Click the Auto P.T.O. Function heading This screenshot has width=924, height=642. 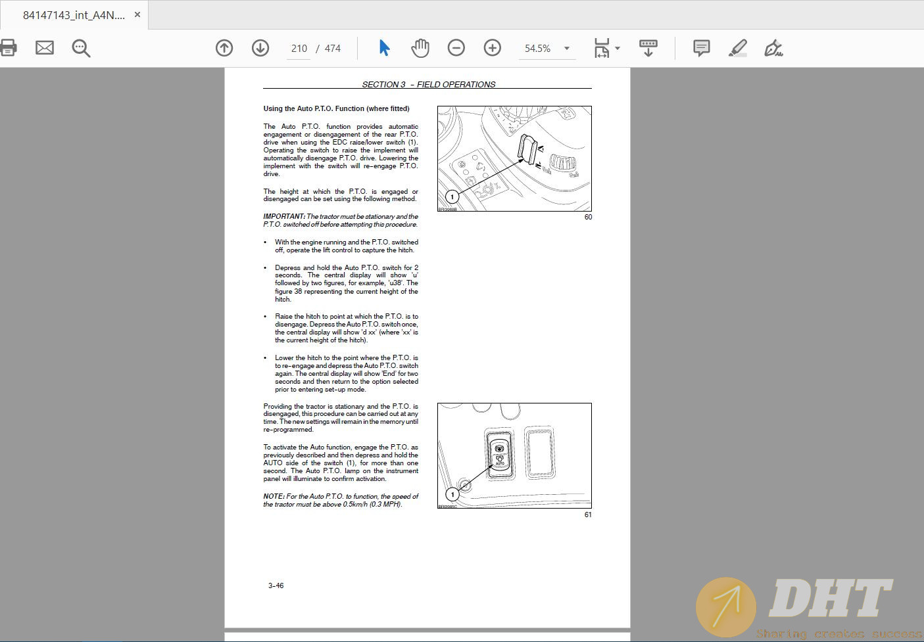pyautogui.click(x=336, y=108)
